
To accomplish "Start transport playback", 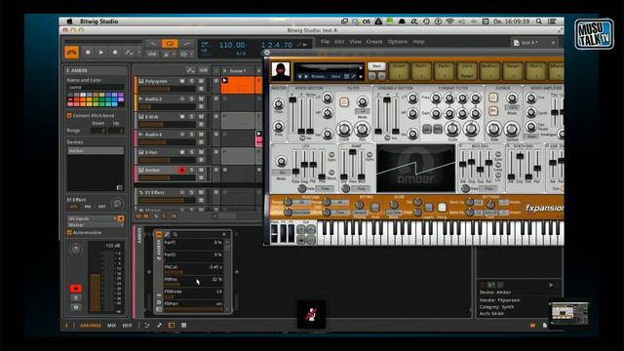I will (101, 52).
